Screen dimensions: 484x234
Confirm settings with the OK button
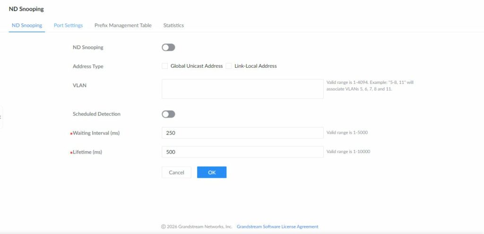pos(212,172)
